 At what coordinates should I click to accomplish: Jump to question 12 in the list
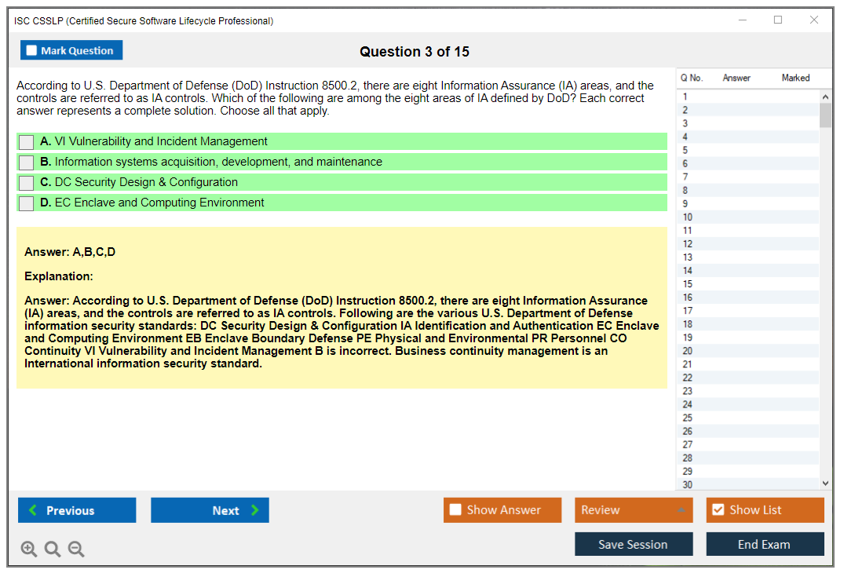689,244
